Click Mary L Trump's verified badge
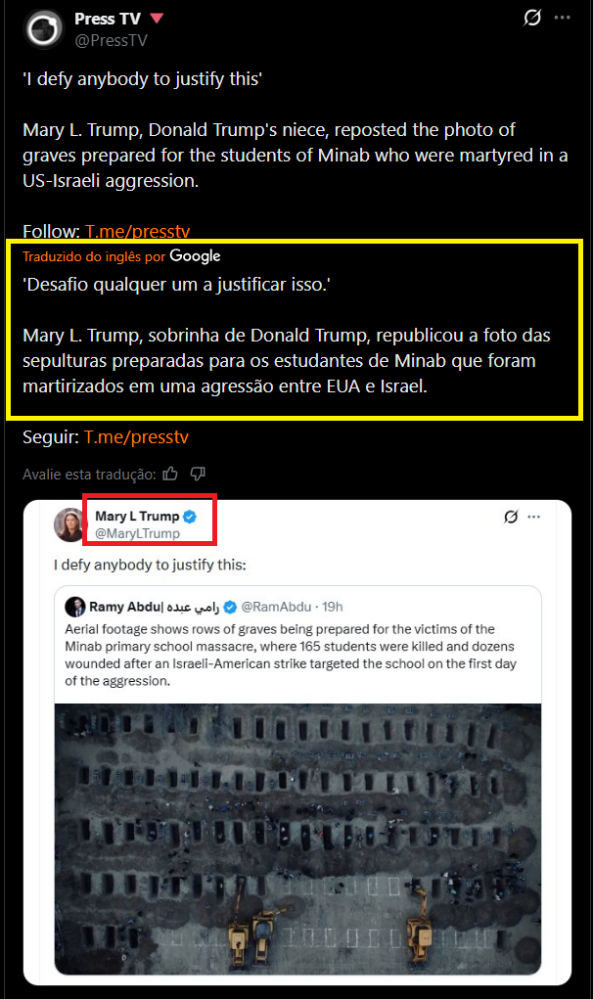Viewport: 593px width, 999px height. (190, 516)
